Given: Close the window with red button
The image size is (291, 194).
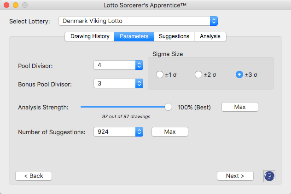Looking at the screenshot, I should [6, 5].
